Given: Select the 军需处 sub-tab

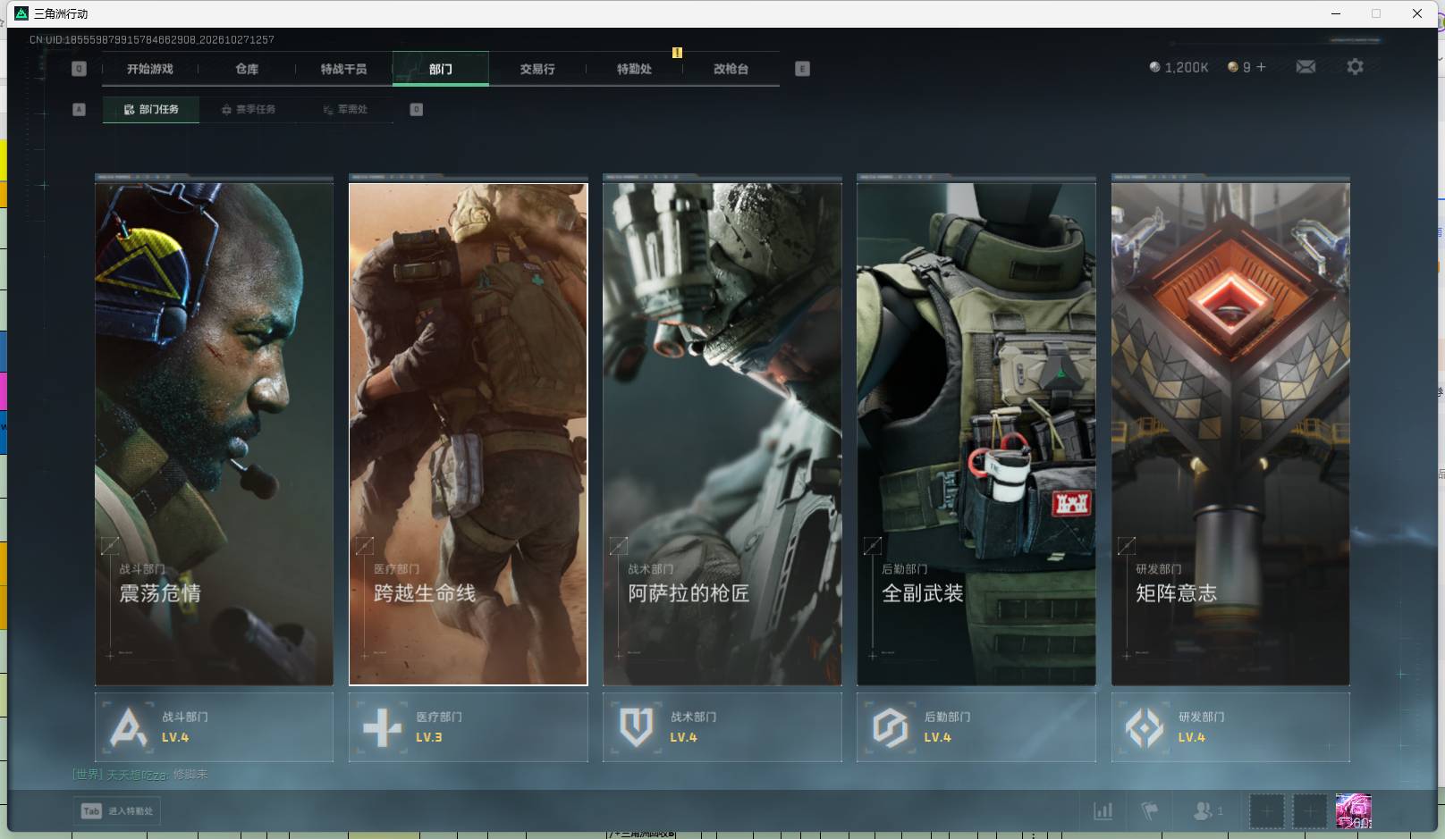Looking at the screenshot, I should (345, 109).
